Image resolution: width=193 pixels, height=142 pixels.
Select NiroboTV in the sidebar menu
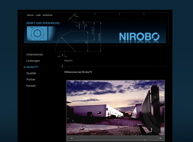pos(32,67)
